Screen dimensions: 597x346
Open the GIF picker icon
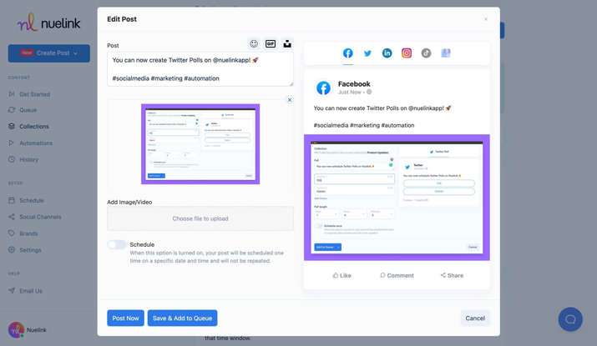coord(271,43)
